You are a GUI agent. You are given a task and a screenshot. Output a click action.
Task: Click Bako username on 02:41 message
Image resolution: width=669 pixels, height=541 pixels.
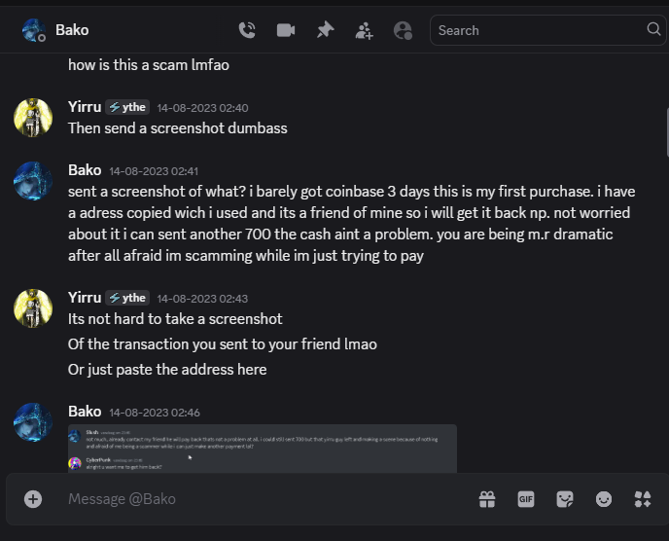pos(85,170)
